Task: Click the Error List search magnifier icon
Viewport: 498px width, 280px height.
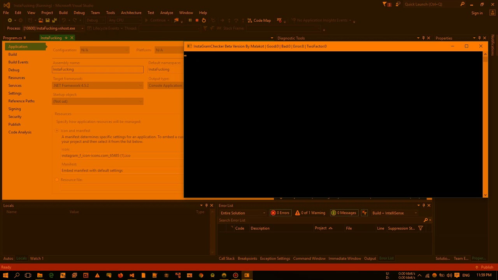Action: pyautogui.click(x=426, y=220)
